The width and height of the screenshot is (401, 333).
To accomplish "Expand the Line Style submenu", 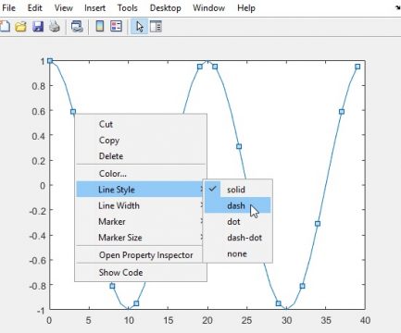I will pyautogui.click(x=141, y=190).
